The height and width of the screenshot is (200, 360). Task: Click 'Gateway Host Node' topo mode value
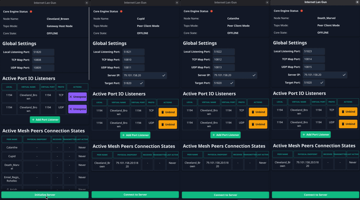[60, 26]
